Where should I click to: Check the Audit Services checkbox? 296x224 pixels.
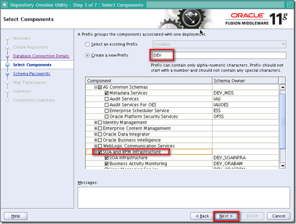click(x=107, y=99)
